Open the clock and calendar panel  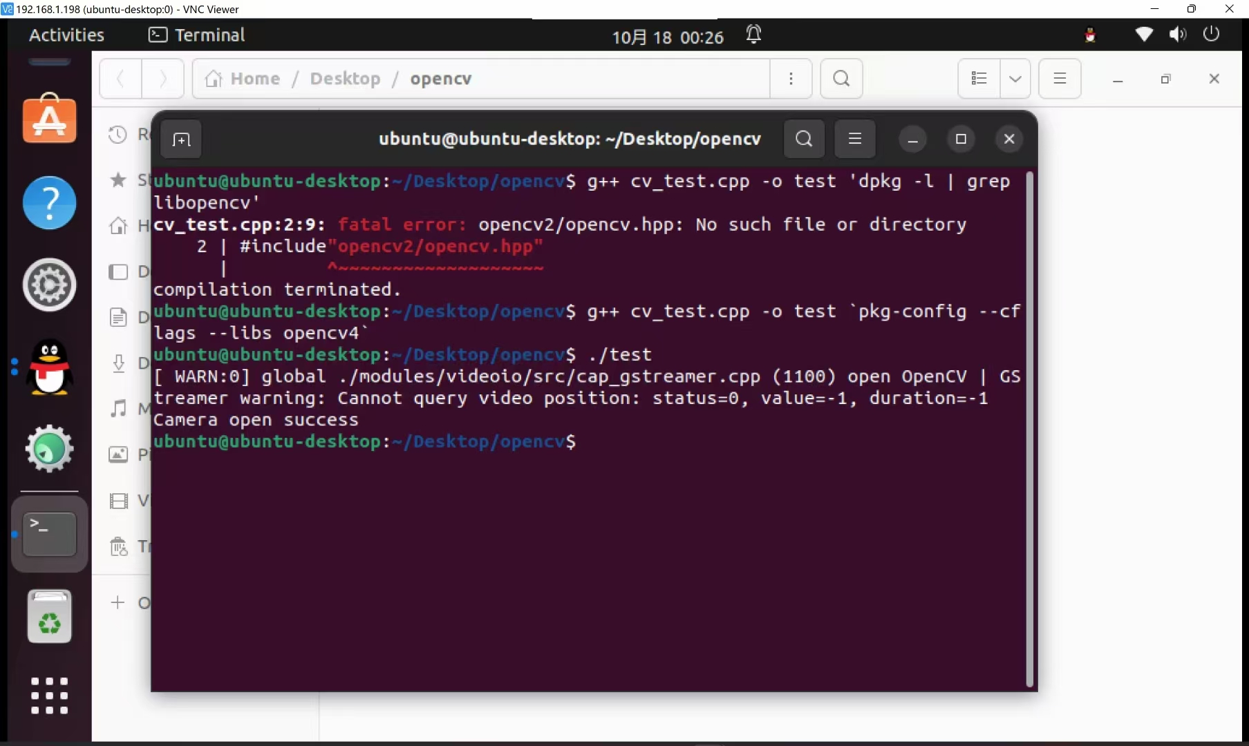(x=668, y=37)
